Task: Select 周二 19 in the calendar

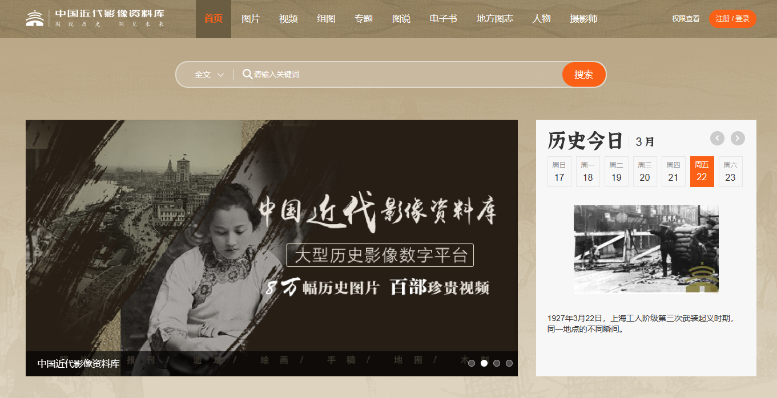Action: point(617,172)
